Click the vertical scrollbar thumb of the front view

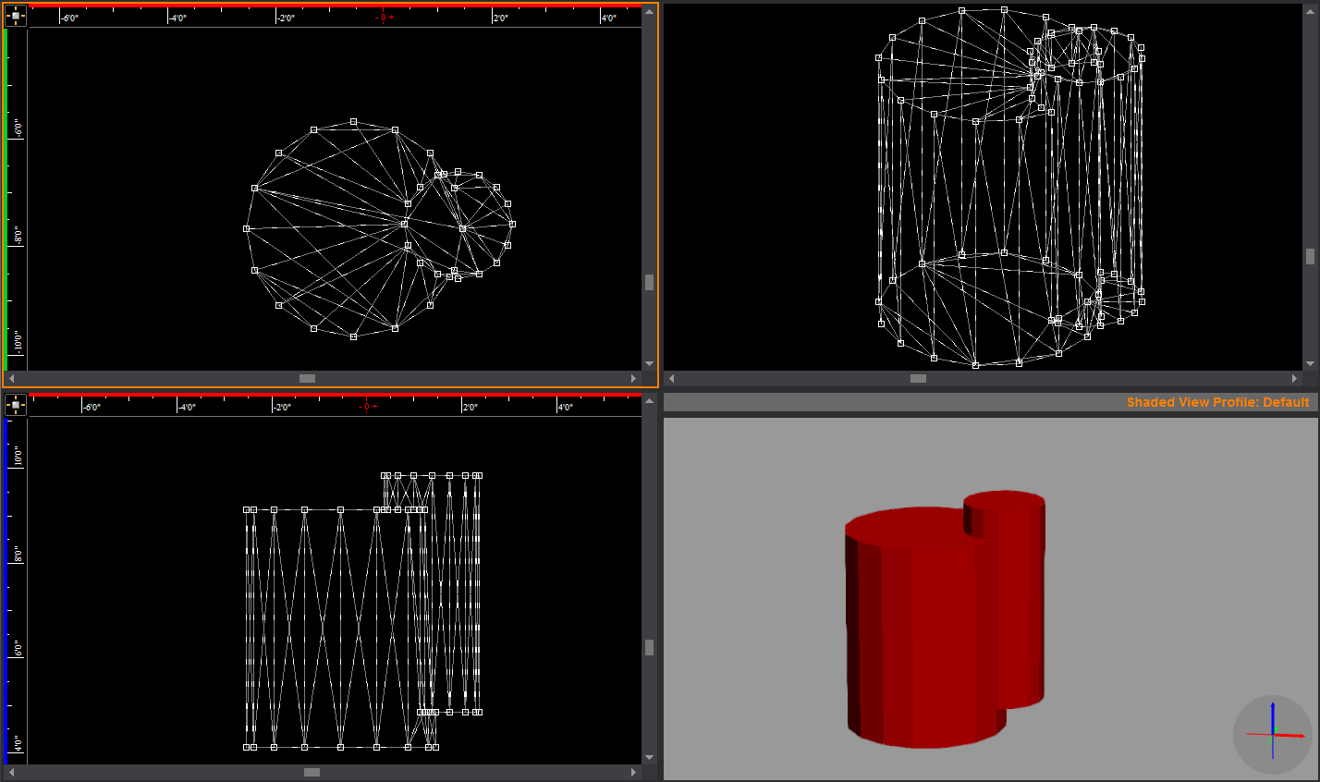pos(649,647)
